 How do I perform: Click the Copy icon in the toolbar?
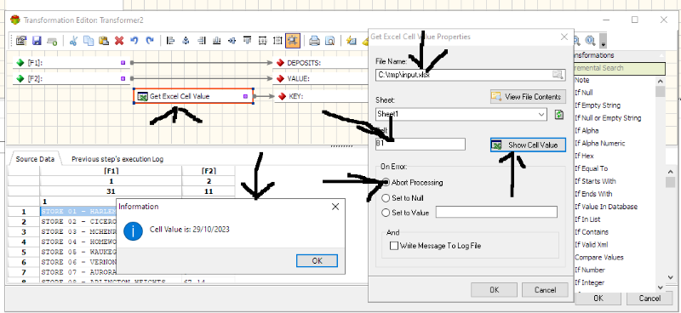point(89,41)
